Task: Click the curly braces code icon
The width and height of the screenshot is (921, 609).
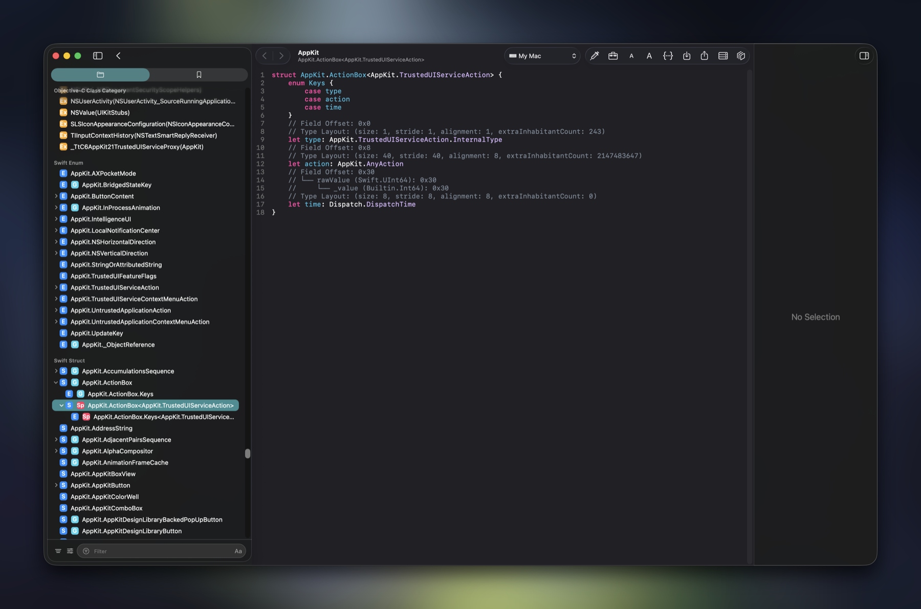Action: [668, 56]
